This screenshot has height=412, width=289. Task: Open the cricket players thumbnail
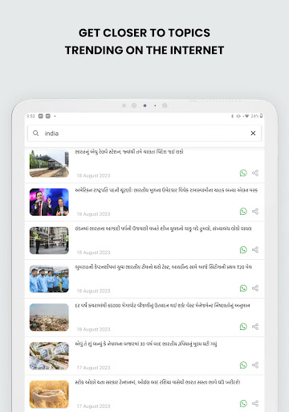click(x=49, y=278)
